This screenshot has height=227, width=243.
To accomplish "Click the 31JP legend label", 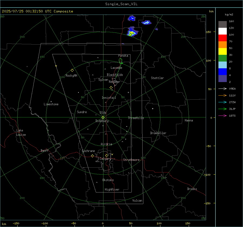I will (232, 109).
